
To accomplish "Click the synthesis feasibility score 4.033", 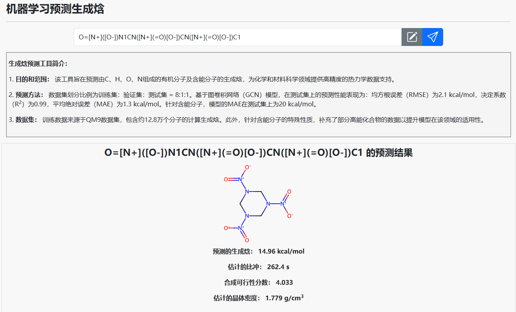I will (284, 282).
